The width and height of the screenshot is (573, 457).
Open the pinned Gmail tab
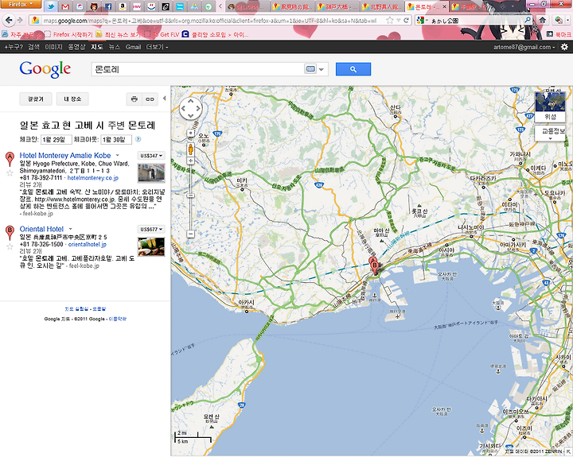coord(65,6)
